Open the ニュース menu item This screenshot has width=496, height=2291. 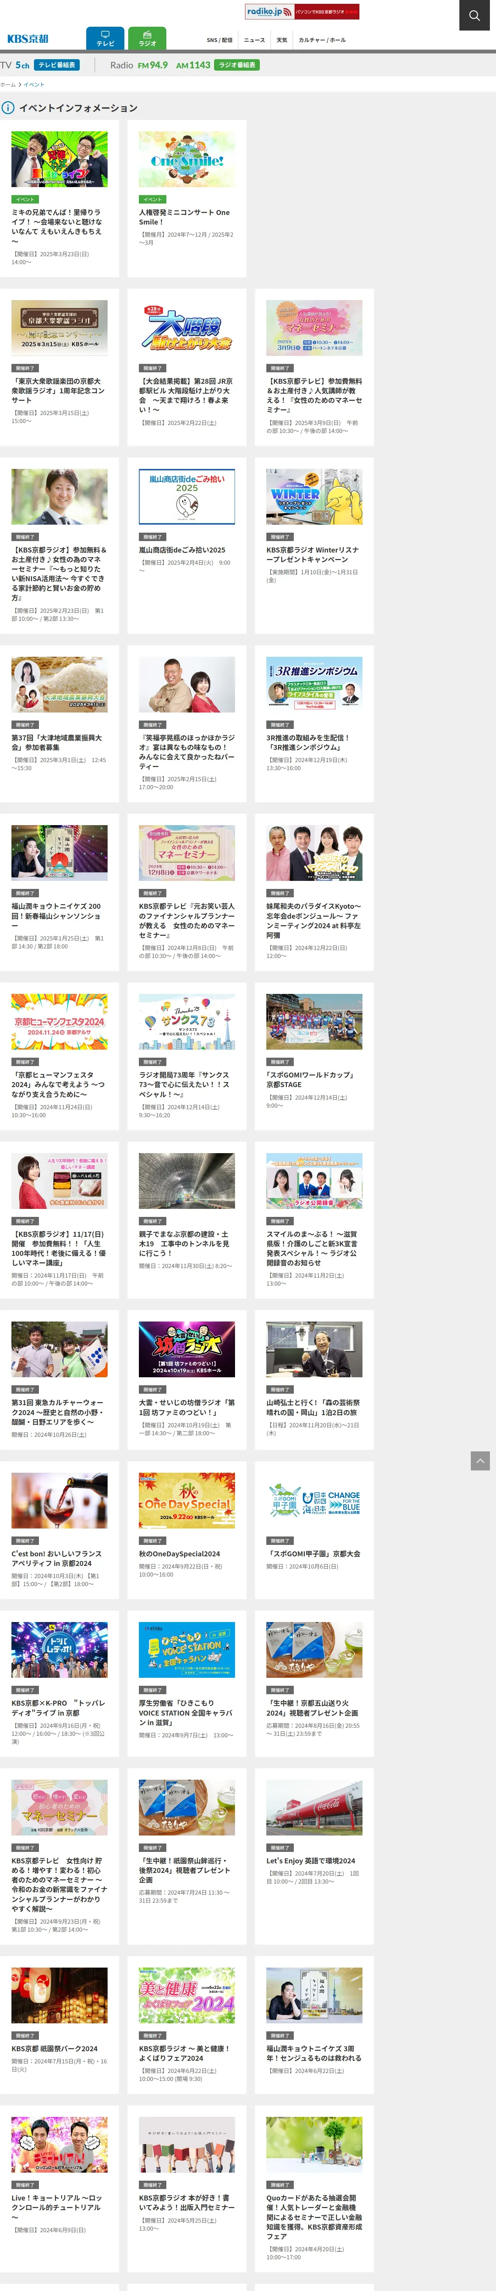tap(254, 40)
